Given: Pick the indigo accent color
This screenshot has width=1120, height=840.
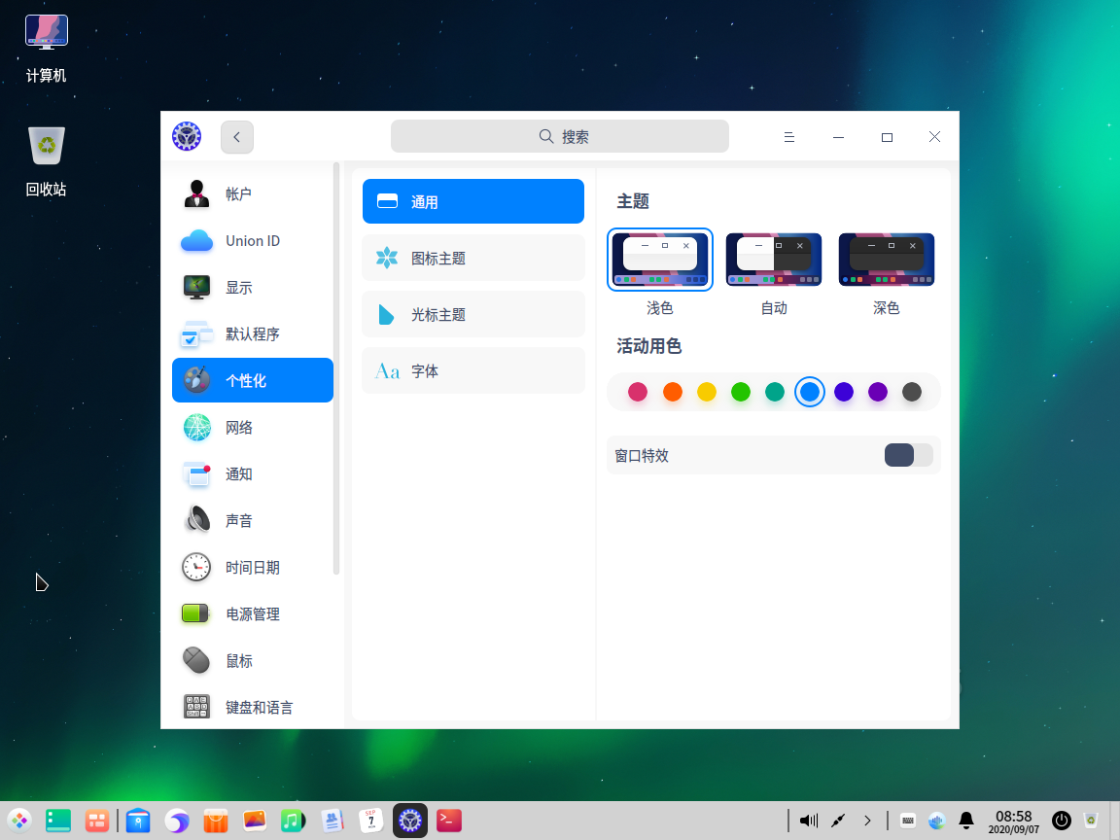Looking at the screenshot, I should (844, 392).
